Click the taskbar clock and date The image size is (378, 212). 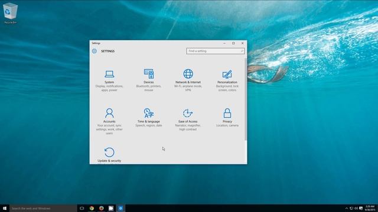point(370,208)
